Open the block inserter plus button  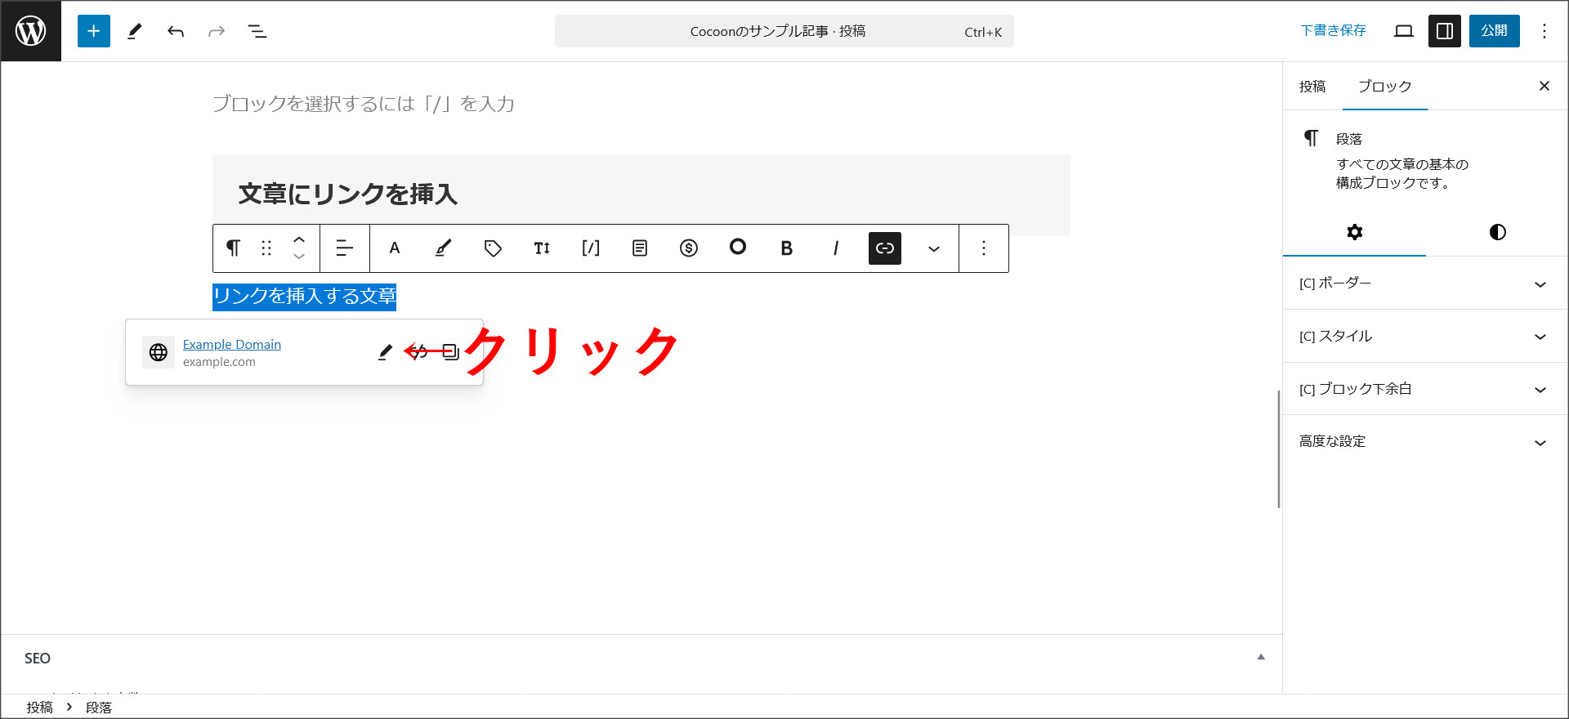(x=94, y=31)
